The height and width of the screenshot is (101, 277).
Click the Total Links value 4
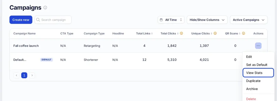point(144,46)
